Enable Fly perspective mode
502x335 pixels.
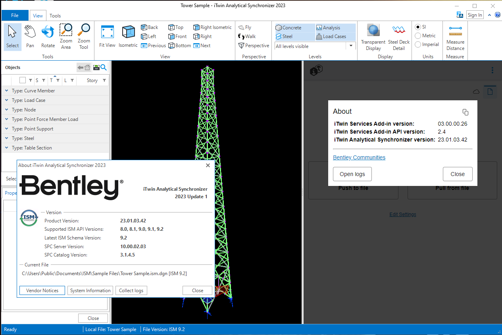[x=245, y=27]
